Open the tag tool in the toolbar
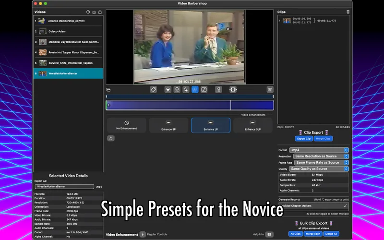The height and width of the screenshot is (240, 384). [x=154, y=90]
